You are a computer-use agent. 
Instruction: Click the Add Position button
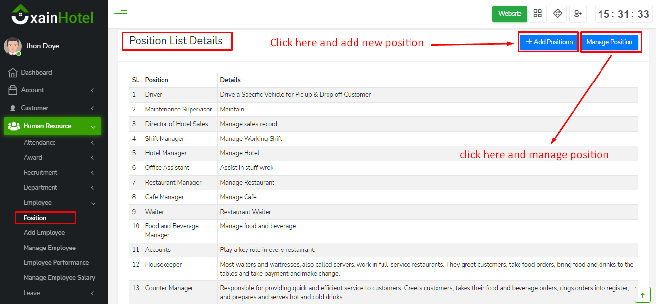pos(549,42)
